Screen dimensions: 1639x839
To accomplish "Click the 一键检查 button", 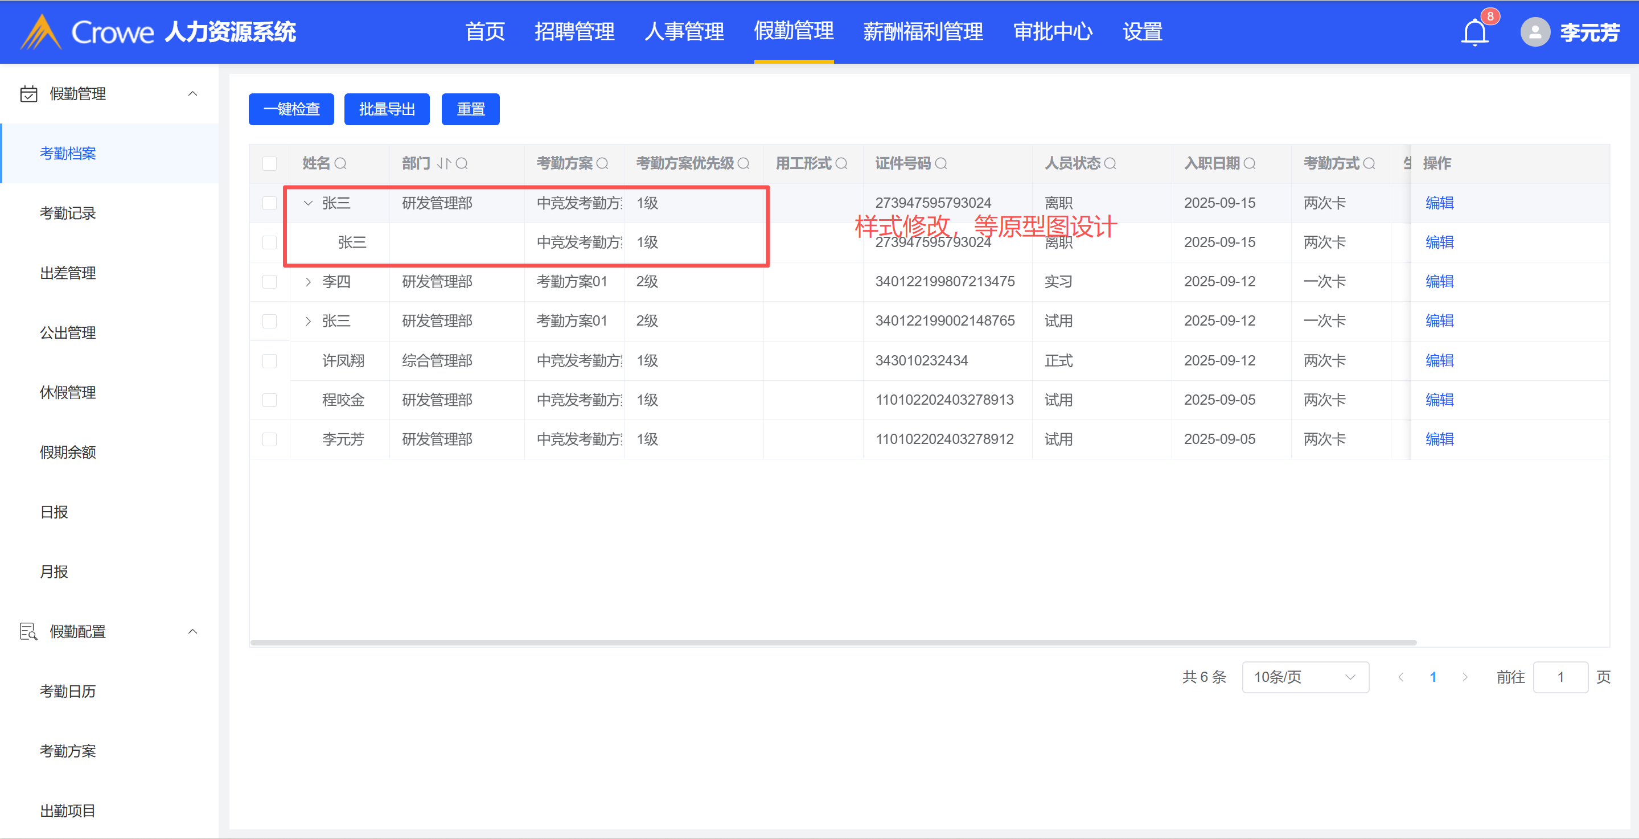I will [291, 109].
